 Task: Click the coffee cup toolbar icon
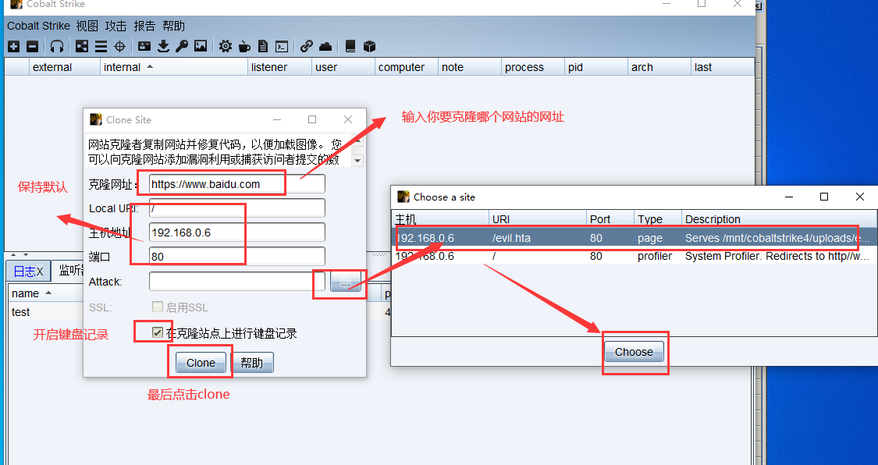(x=244, y=47)
